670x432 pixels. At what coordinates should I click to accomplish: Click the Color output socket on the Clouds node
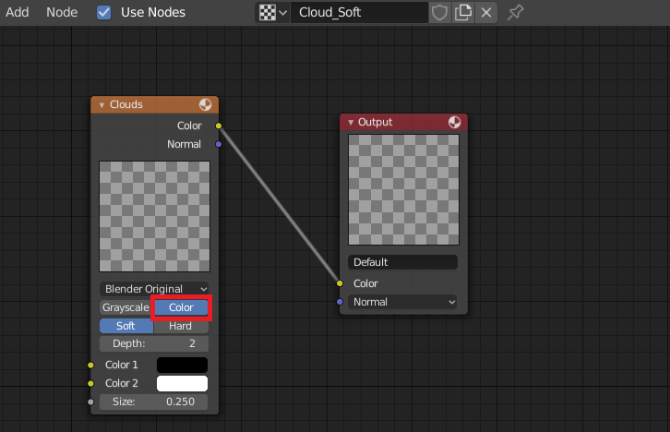(219, 126)
